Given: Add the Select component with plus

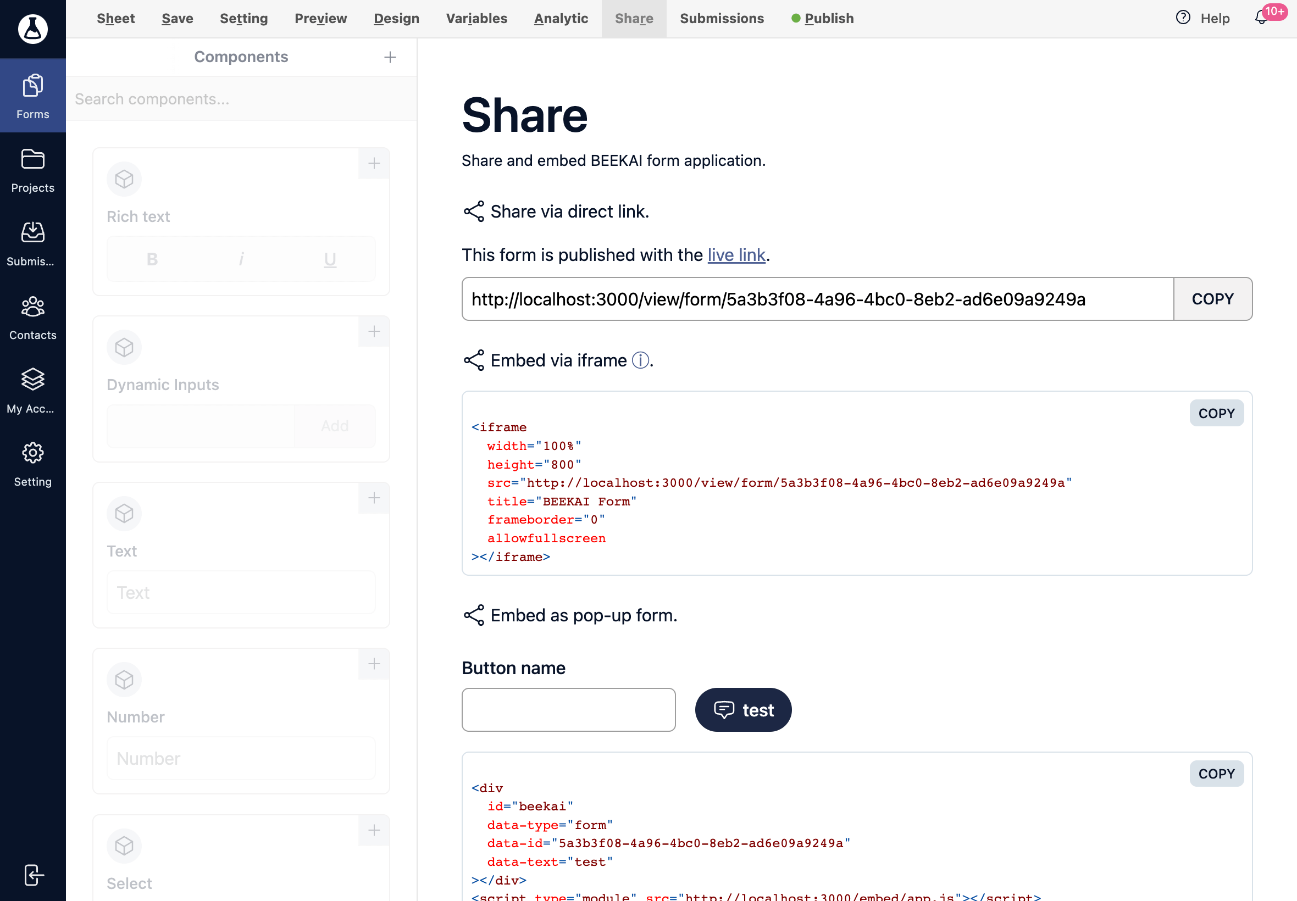Looking at the screenshot, I should pos(374,831).
